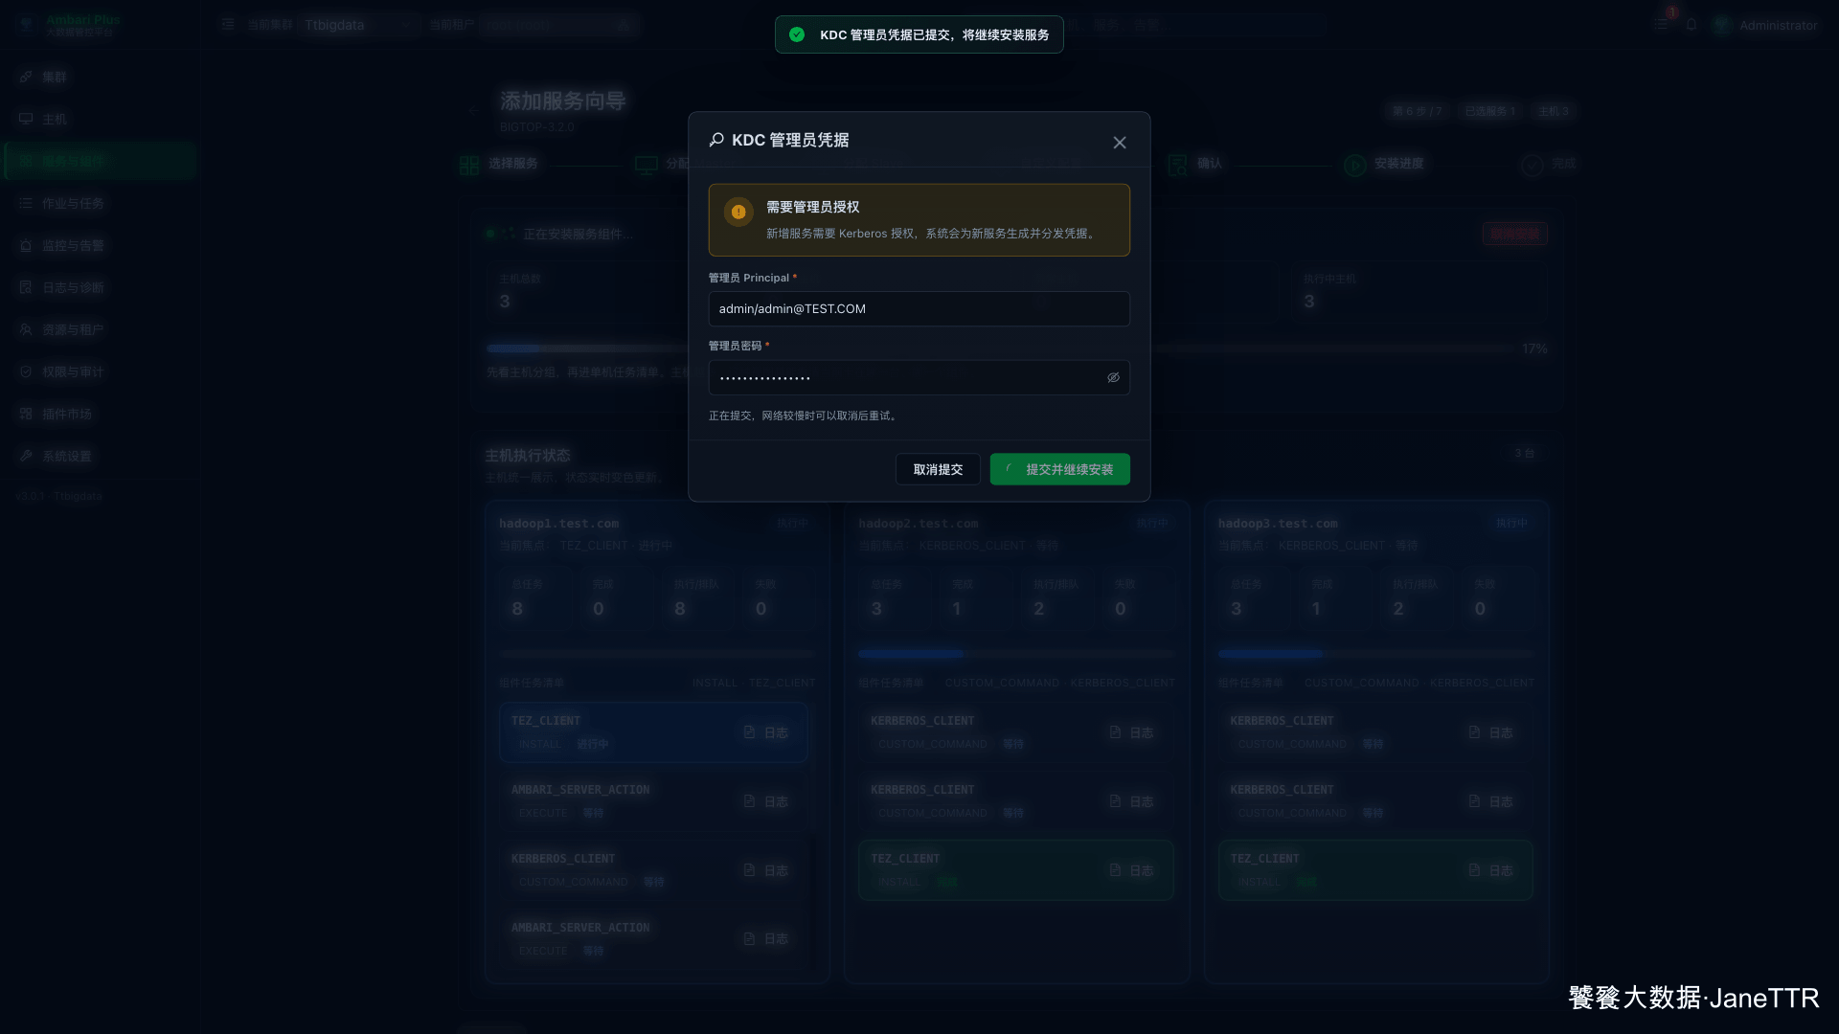Click the 执行中 tag on hadoop3 card
The height and width of the screenshot is (1034, 1839).
(1512, 524)
